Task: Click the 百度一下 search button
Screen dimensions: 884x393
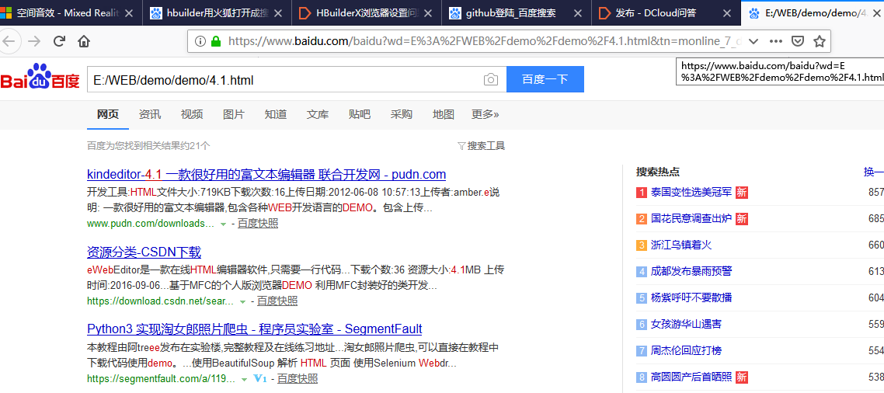Action: [x=545, y=79]
